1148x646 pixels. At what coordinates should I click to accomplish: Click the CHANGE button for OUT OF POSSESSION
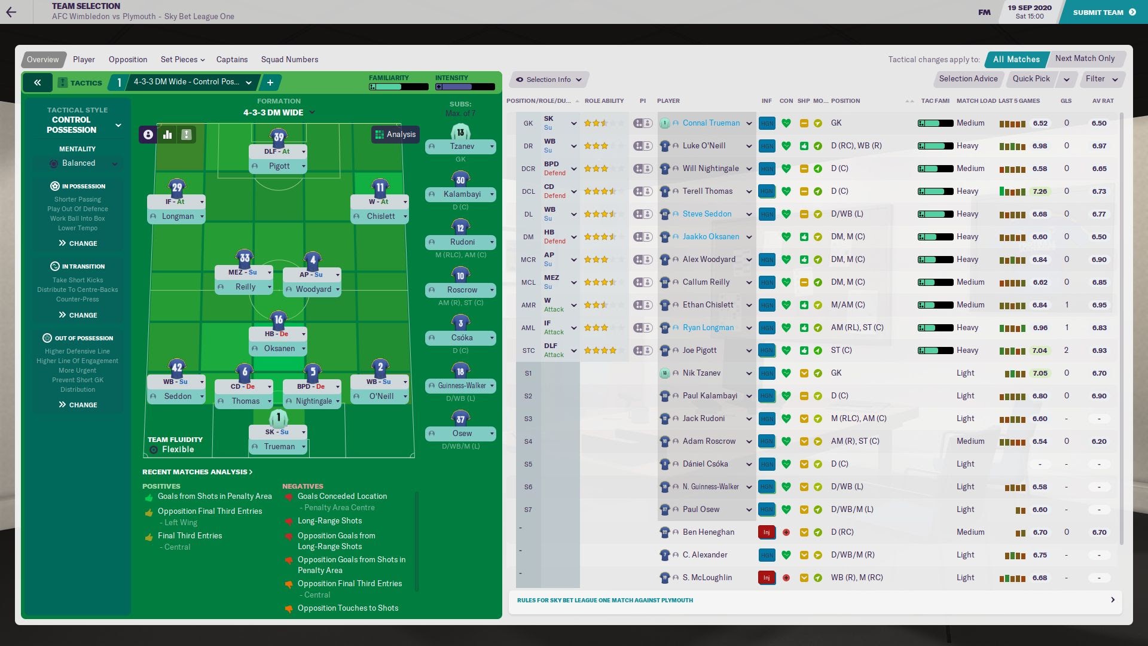click(x=78, y=404)
